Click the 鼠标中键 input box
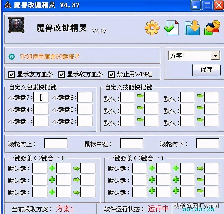The height and width of the screenshot is (214, 224). pyautogui.click(x=131, y=143)
